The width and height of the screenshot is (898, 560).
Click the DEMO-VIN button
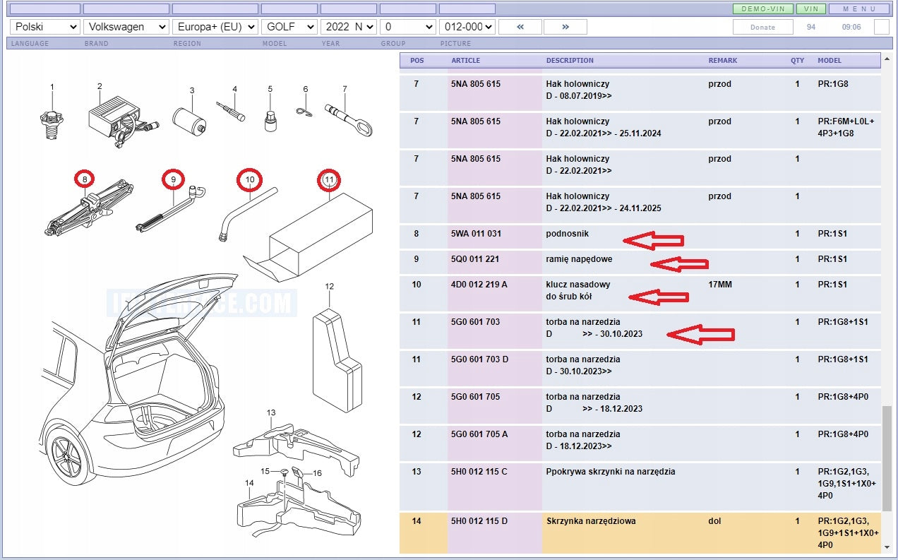tap(763, 9)
